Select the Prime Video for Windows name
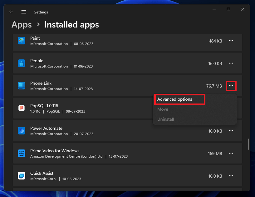Viewport: 255px width, 197px height. coord(55,151)
